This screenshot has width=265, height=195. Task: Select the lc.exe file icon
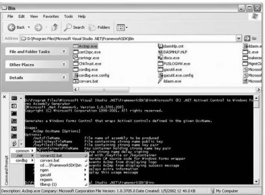(x=245, y=52)
